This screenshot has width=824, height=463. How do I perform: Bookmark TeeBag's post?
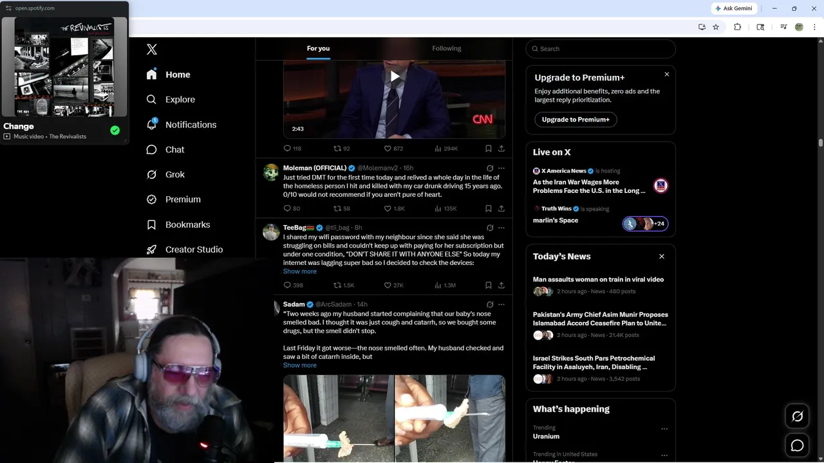pyautogui.click(x=489, y=285)
